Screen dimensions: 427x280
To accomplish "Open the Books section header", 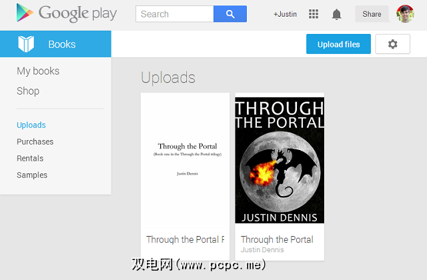I will (55, 44).
